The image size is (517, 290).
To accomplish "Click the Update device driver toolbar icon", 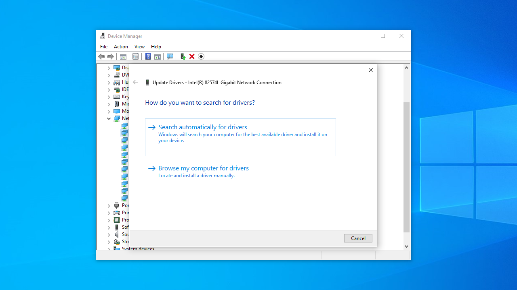I will click(x=183, y=57).
